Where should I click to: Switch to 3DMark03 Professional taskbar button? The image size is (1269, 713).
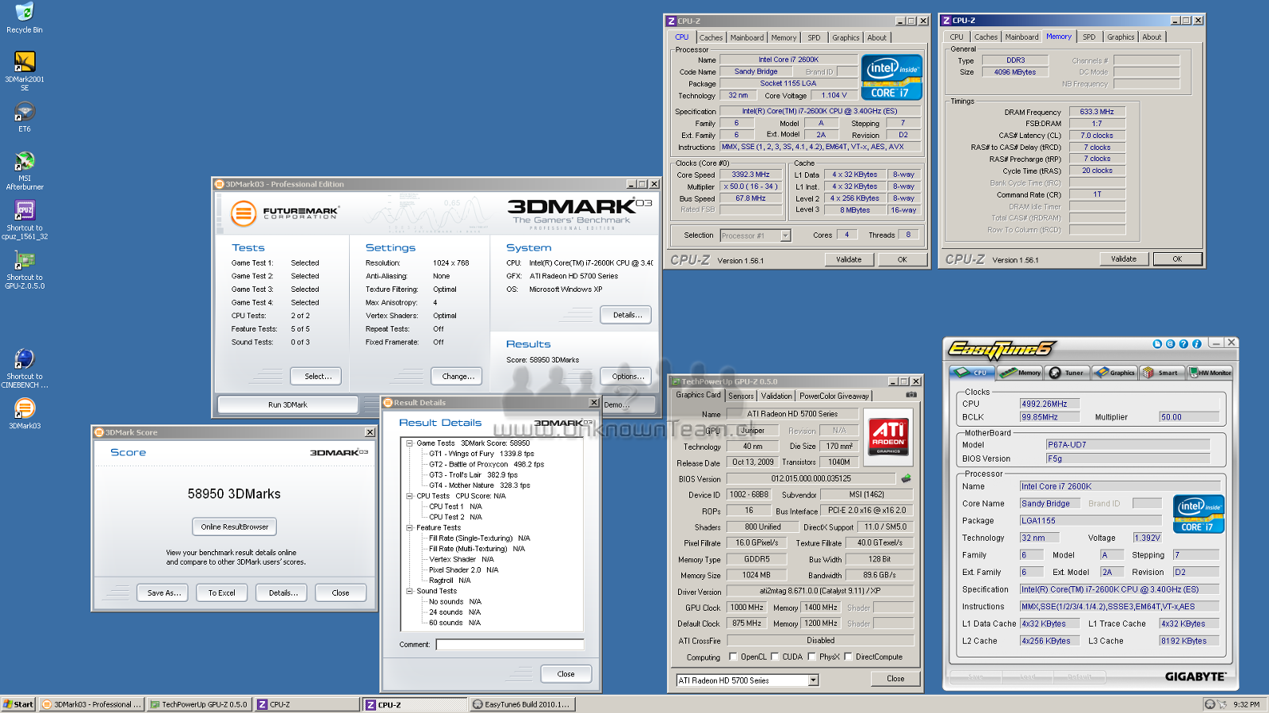pyautogui.click(x=92, y=704)
